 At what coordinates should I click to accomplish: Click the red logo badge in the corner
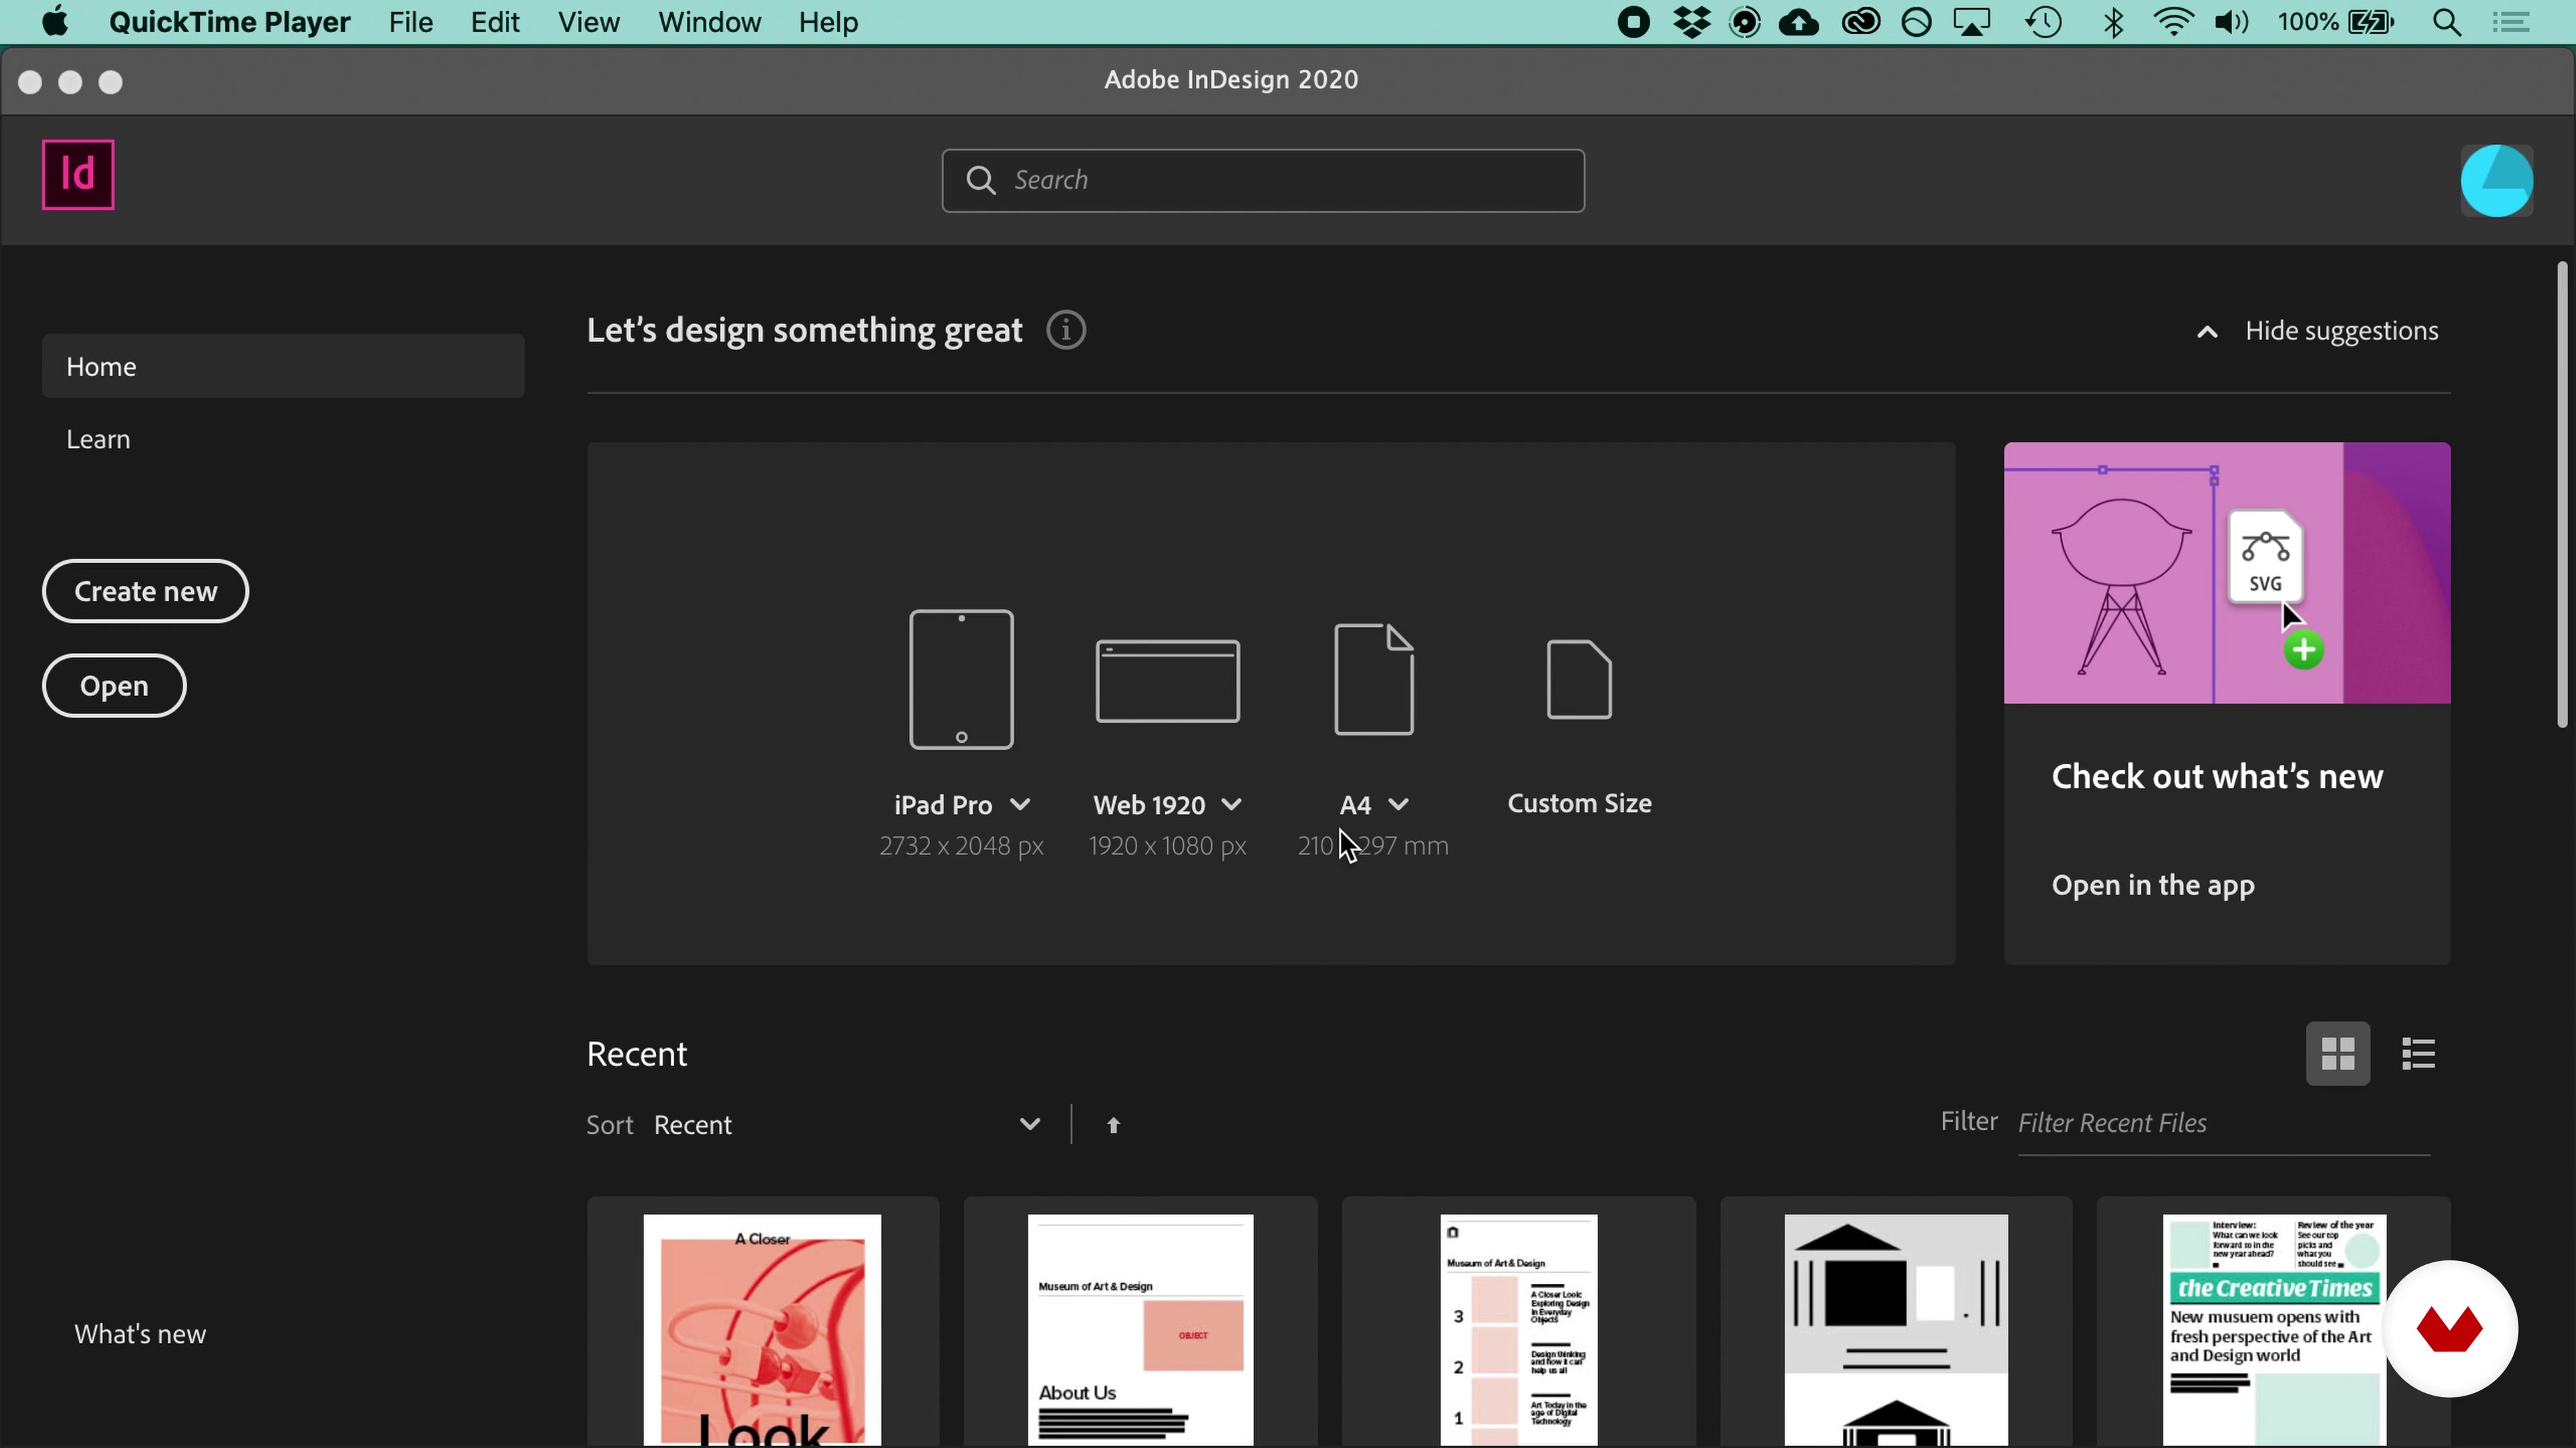tap(2449, 1329)
